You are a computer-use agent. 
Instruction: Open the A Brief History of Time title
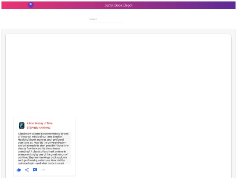39,124
